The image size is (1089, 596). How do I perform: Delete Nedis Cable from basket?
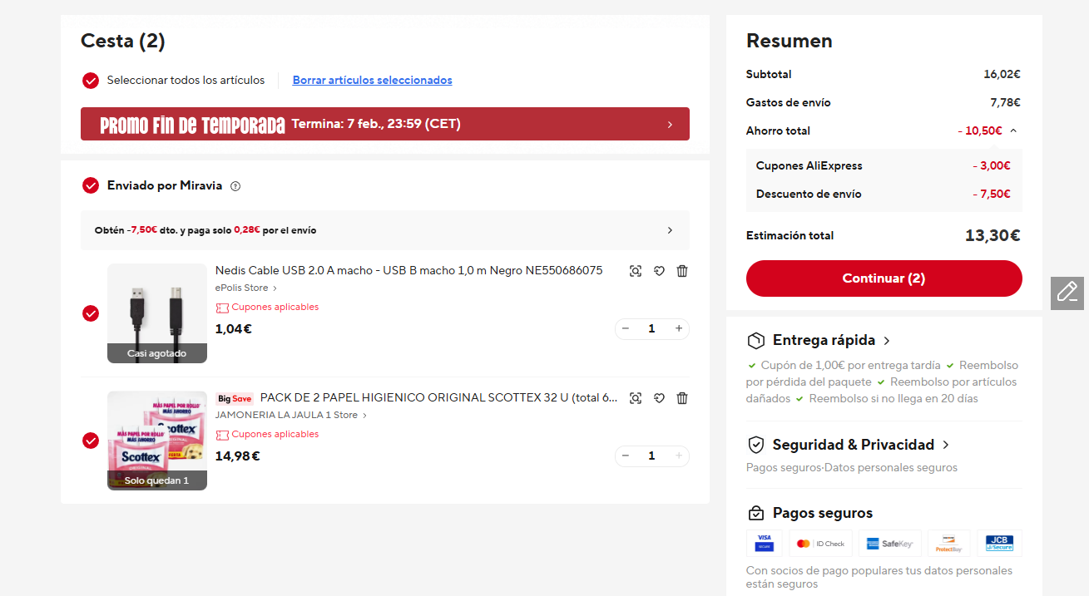click(x=682, y=271)
